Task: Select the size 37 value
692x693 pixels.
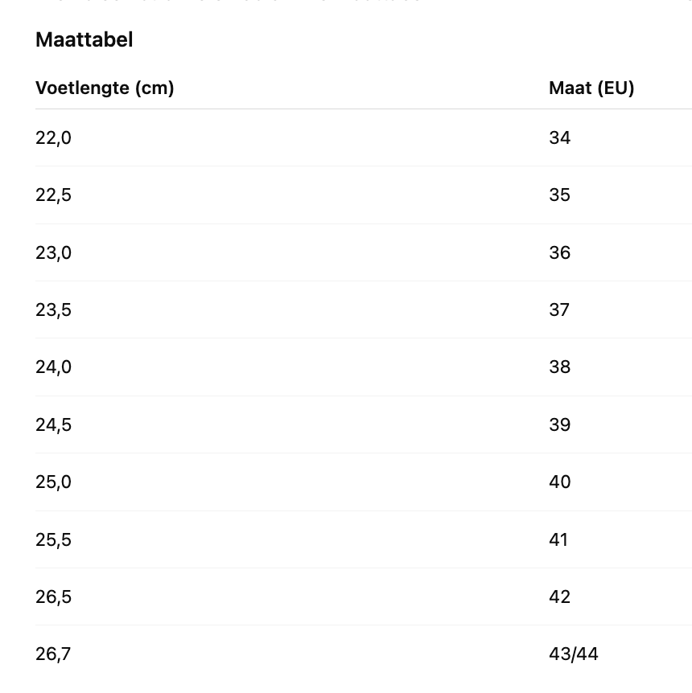Action: (x=559, y=310)
